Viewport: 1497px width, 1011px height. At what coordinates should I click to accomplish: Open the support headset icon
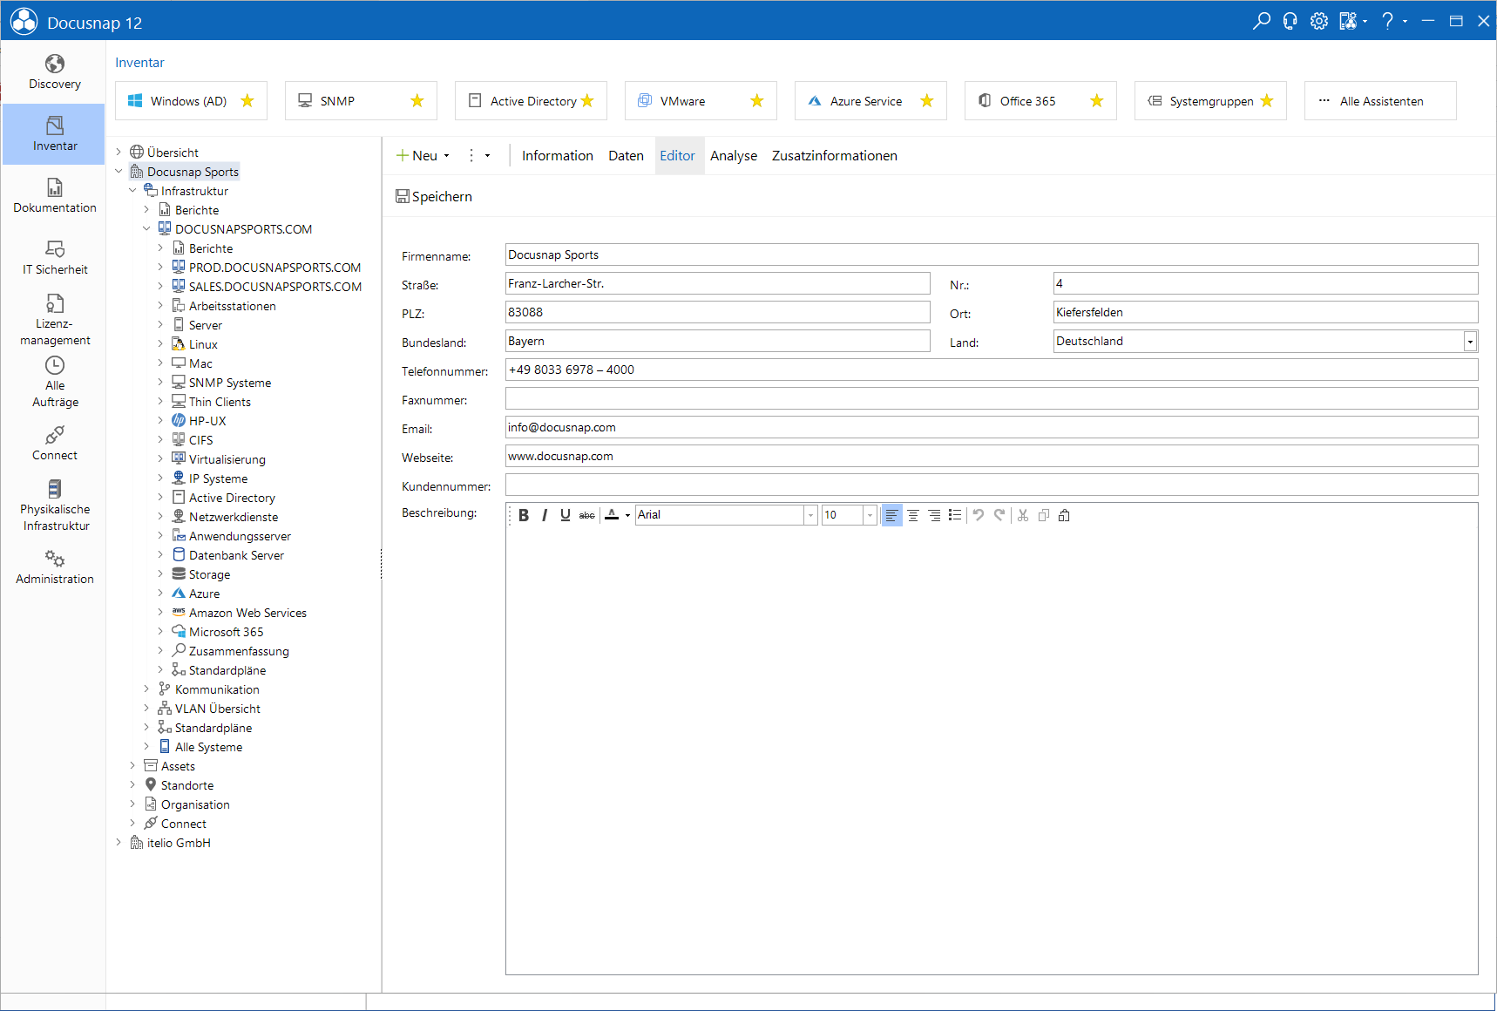tap(1290, 21)
